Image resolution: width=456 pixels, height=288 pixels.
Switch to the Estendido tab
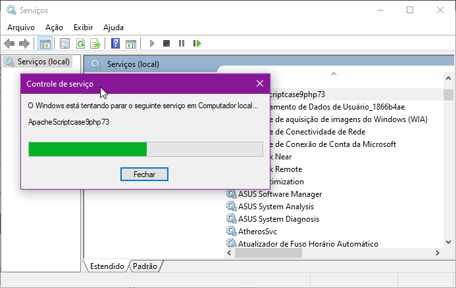point(107,266)
